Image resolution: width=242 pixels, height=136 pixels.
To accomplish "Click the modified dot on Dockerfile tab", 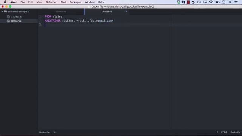I will click(127, 12).
